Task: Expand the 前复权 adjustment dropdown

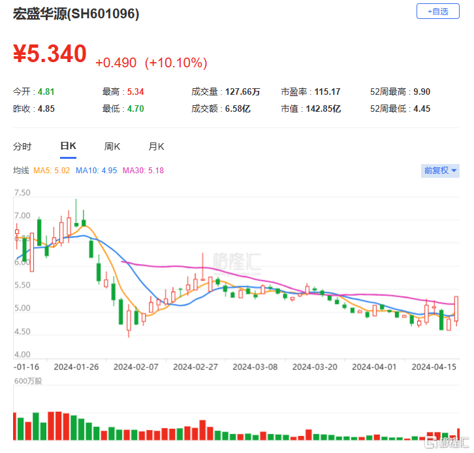Action: click(x=440, y=171)
